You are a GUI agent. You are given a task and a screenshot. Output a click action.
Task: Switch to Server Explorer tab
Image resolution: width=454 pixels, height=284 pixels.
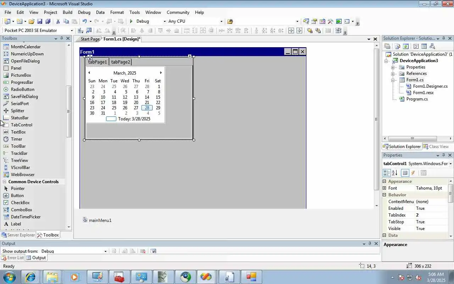click(18, 235)
